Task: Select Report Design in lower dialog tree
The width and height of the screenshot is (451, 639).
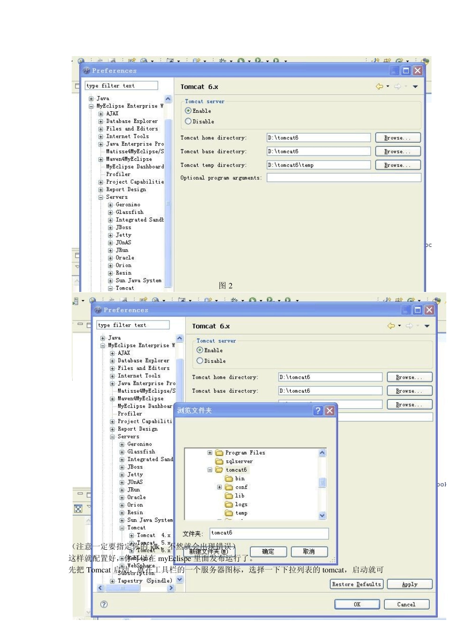Action: click(138, 429)
